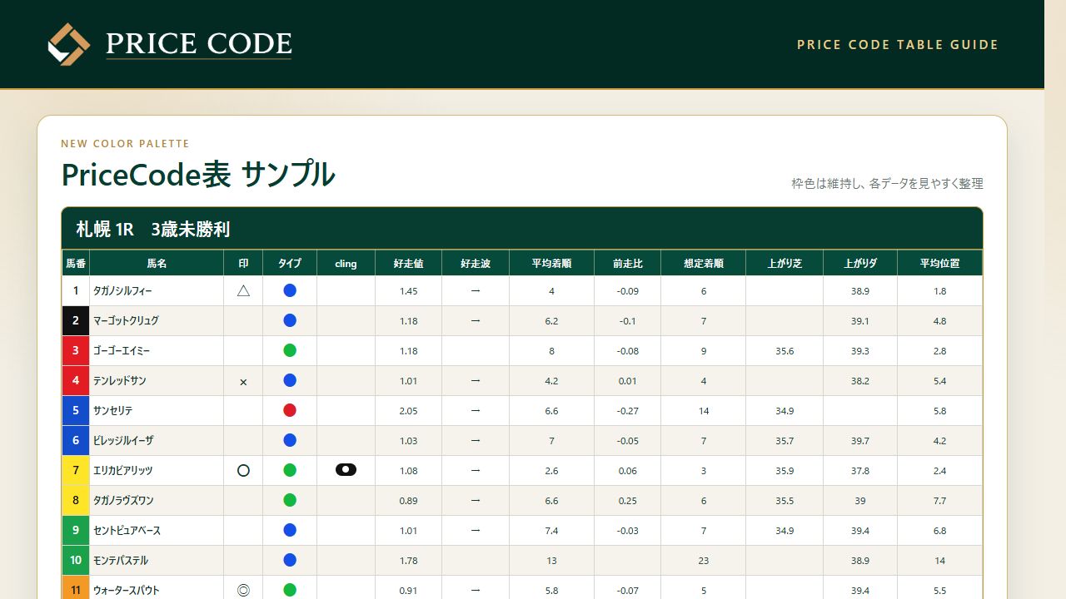Click the green type dot for ウォータースパウト
Image resolution: width=1066 pixels, height=599 pixels.
tap(290, 590)
